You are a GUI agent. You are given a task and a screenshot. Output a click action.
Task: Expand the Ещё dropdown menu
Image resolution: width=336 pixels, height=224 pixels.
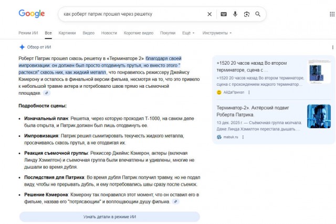click(x=188, y=33)
